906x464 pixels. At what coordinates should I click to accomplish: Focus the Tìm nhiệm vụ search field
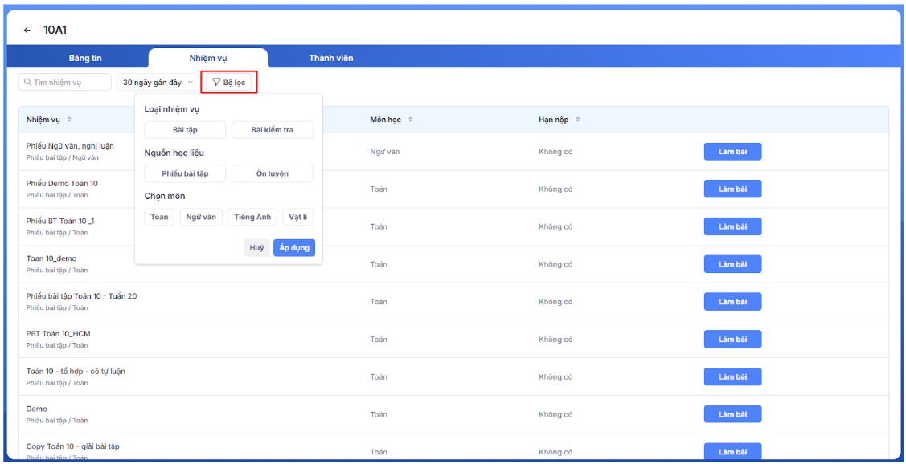69,83
